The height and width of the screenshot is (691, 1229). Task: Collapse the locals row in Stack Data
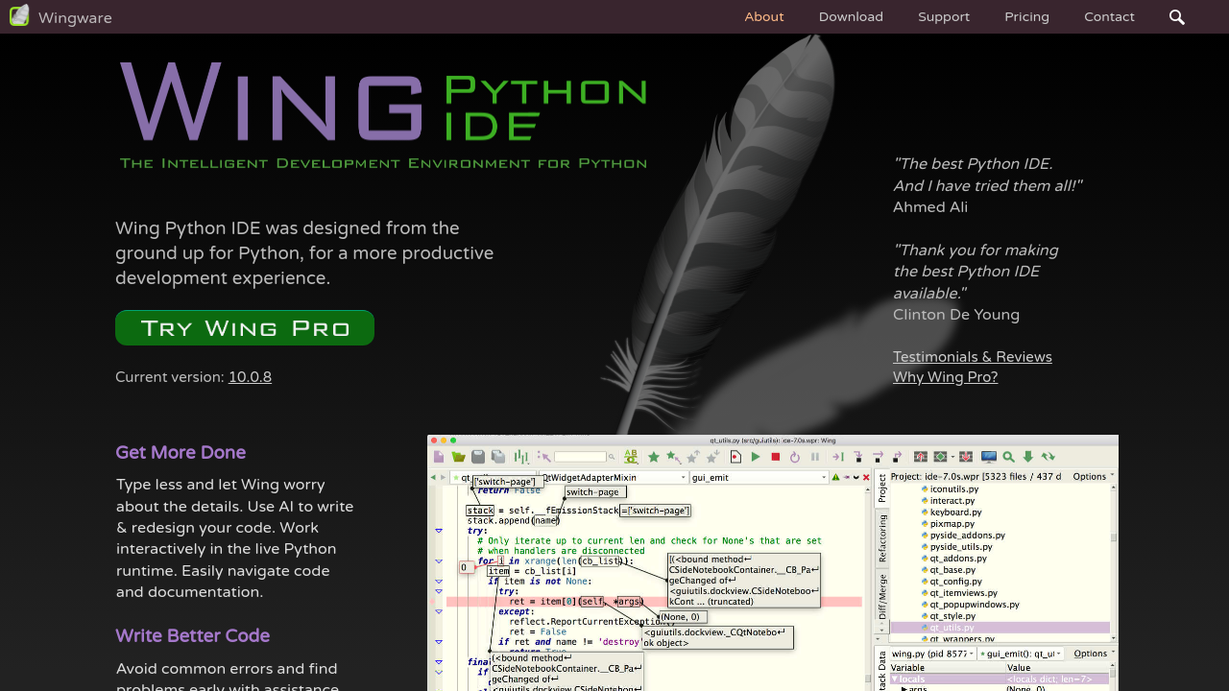click(895, 679)
